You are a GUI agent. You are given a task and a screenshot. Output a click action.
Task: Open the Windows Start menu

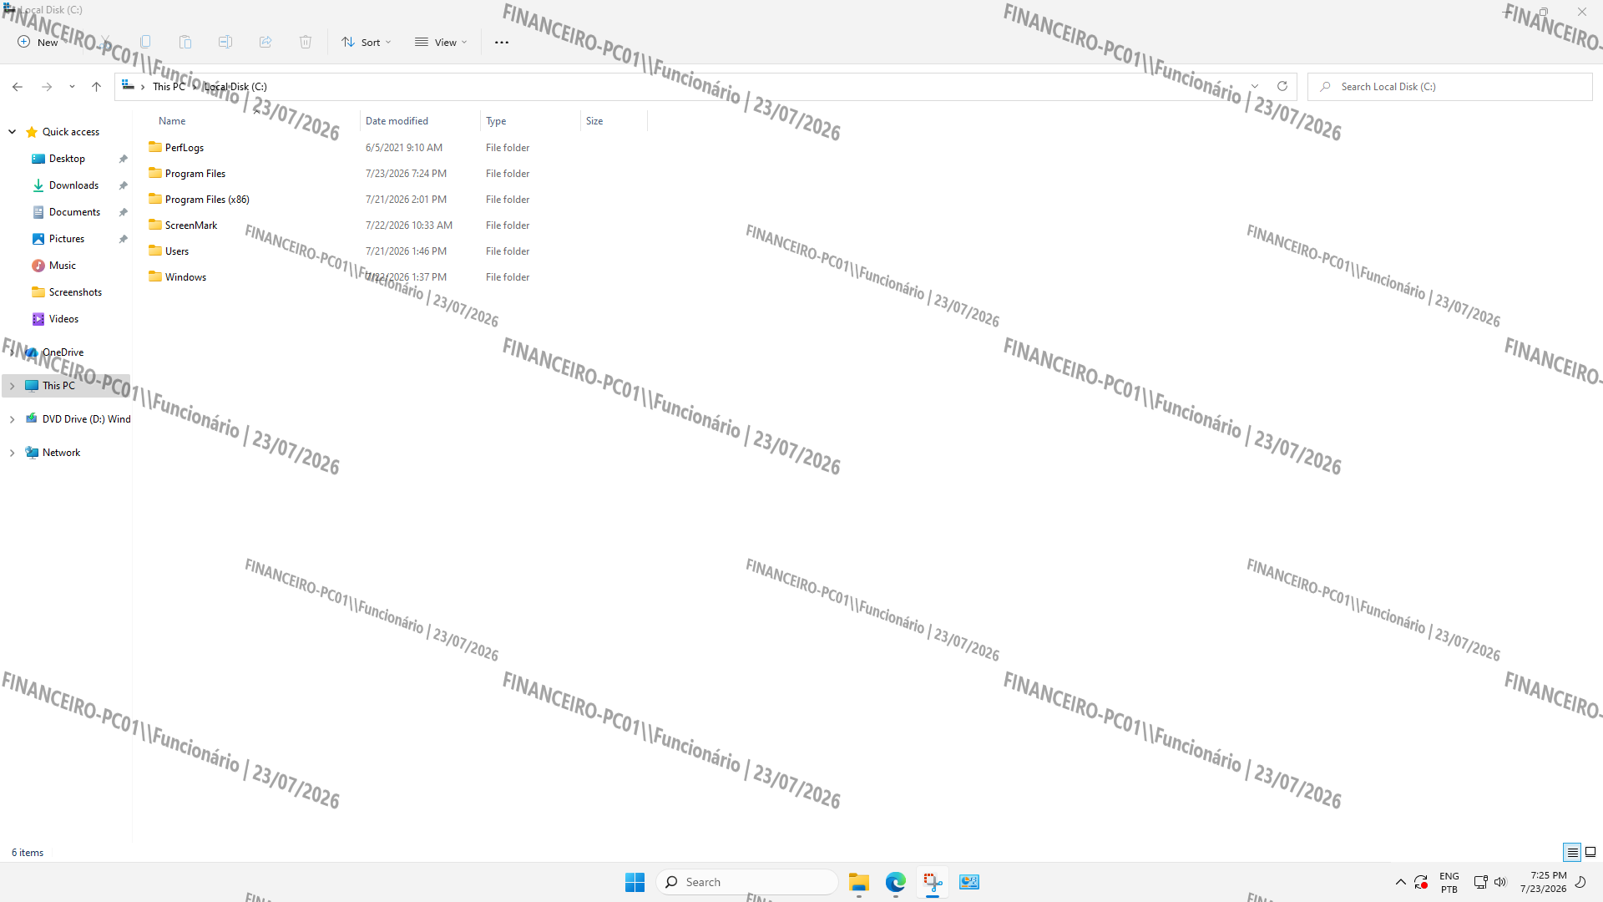point(635,882)
